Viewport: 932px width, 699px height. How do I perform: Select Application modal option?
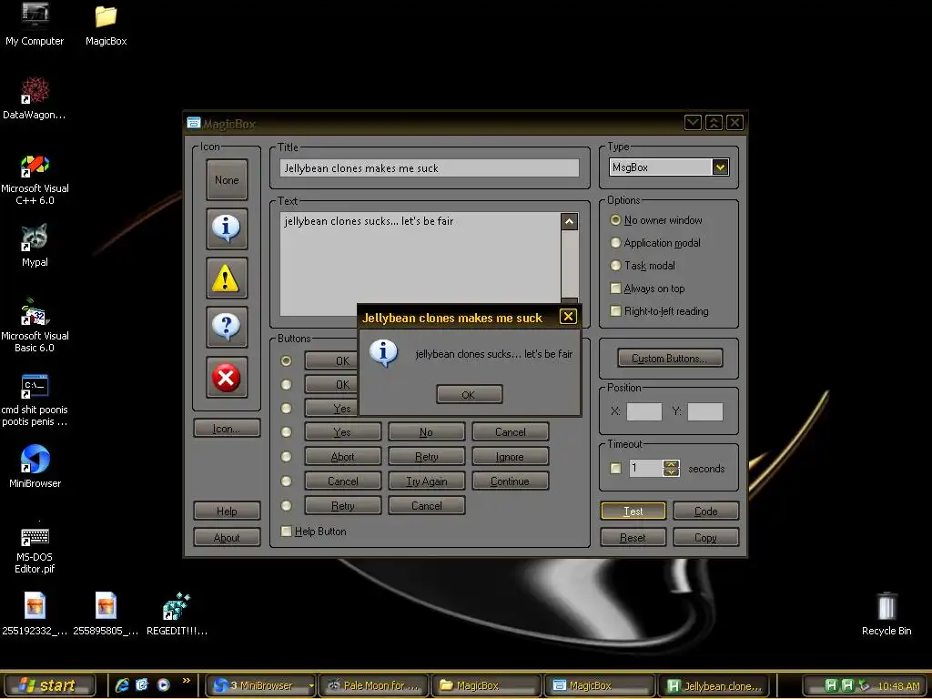[655, 242]
